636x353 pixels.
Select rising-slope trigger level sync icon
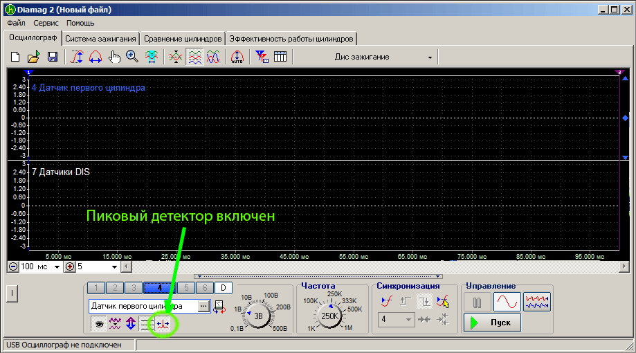coord(387,302)
